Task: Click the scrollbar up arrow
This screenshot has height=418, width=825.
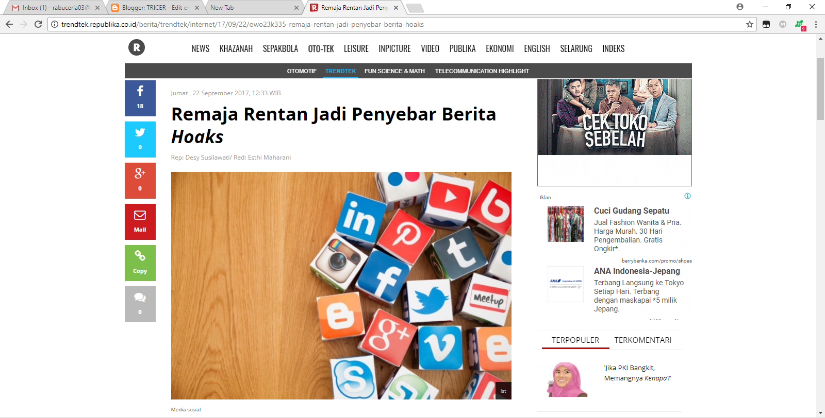Action: tap(820, 39)
